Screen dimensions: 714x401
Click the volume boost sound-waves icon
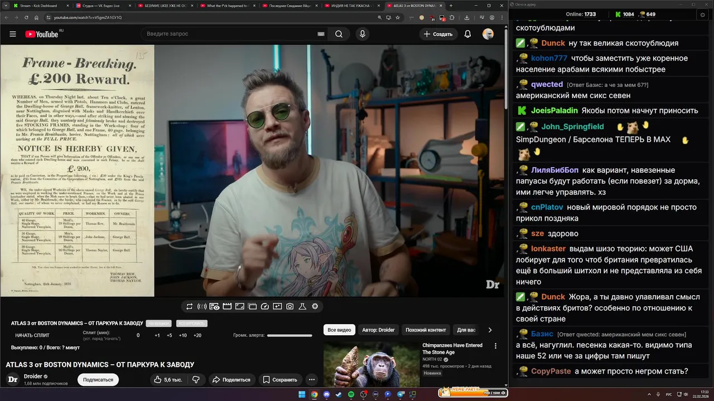point(202,306)
